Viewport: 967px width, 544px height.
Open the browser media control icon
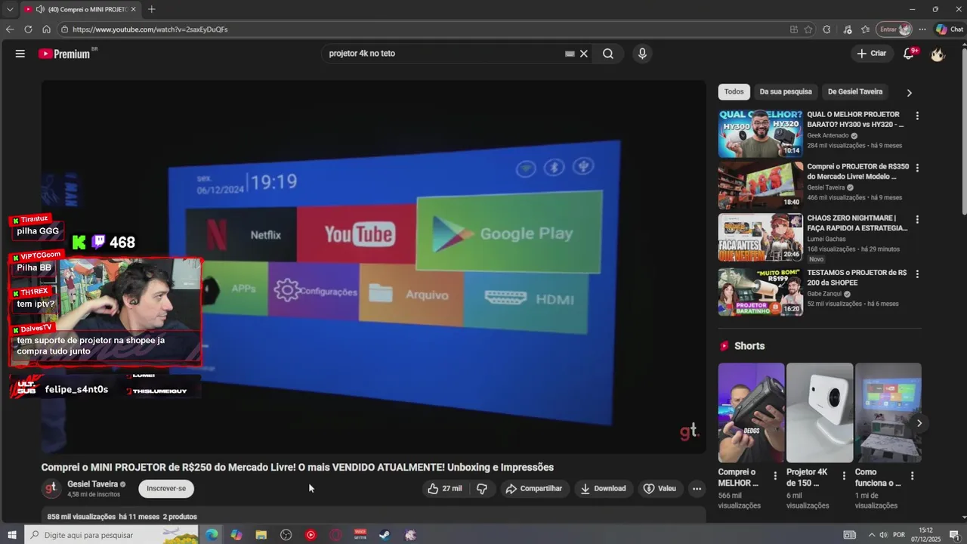pyautogui.click(x=847, y=29)
